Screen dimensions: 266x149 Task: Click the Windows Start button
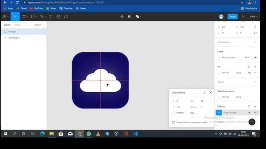5,134
